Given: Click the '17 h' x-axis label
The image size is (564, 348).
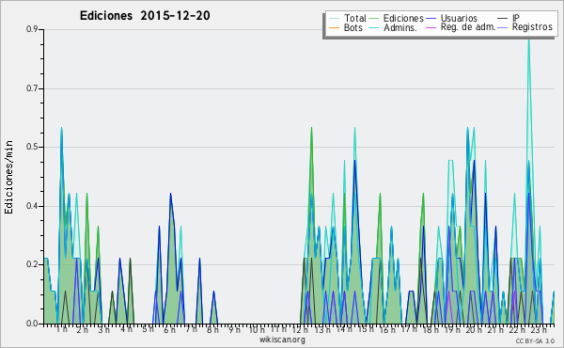Looking at the screenshot, I should [x=409, y=329].
